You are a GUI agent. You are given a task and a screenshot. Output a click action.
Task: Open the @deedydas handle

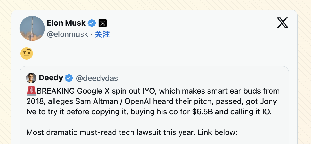[97, 78]
